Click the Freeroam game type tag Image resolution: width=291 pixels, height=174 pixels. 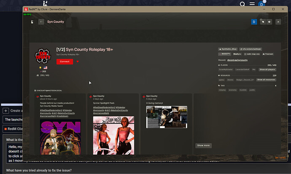pyautogui.click(x=268, y=54)
